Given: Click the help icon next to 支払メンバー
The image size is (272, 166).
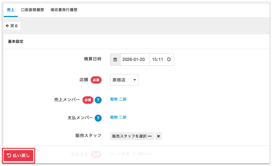Looking at the screenshot, I should coord(98,118).
